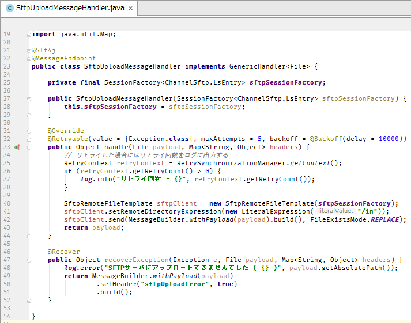Collapse the handle method fold marker, line 33
The image size is (411, 323).
click(29, 147)
